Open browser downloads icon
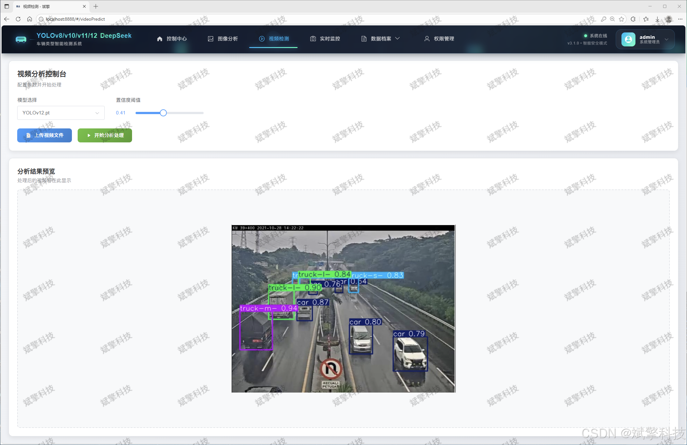Screen dimensions: 687x445 (x=657, y=19)
